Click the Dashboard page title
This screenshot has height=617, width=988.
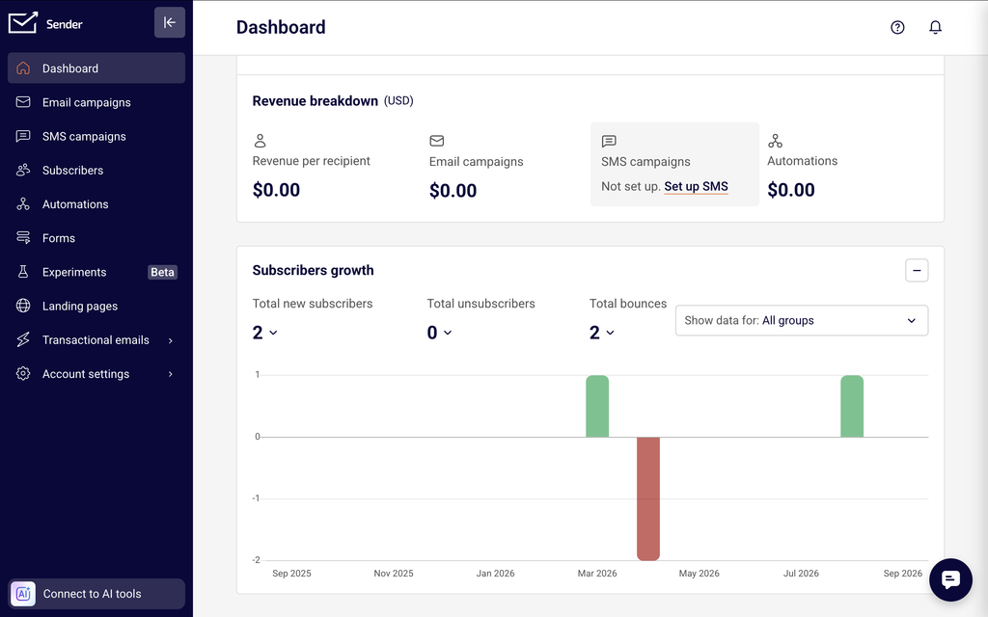[281, 27]
